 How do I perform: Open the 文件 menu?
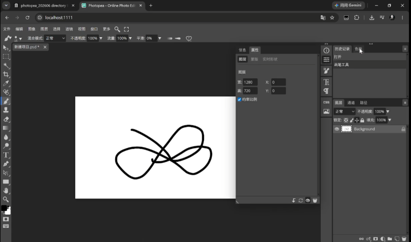(7, 29)
